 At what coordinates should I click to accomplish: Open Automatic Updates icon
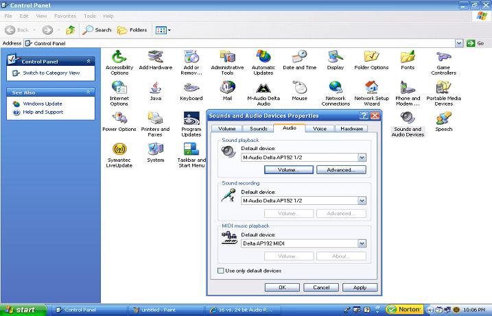coord(263,62)
